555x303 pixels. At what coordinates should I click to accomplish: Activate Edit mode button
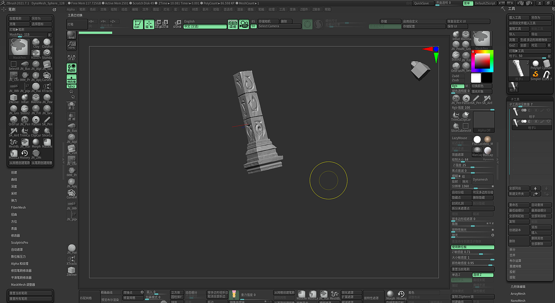tap(138, 24)
